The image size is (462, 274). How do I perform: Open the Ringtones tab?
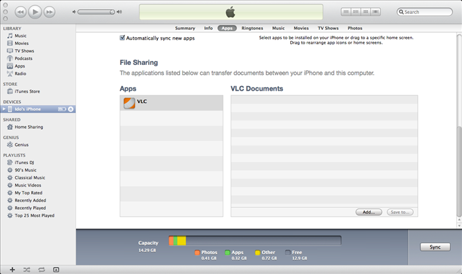(x=252, y=28)
